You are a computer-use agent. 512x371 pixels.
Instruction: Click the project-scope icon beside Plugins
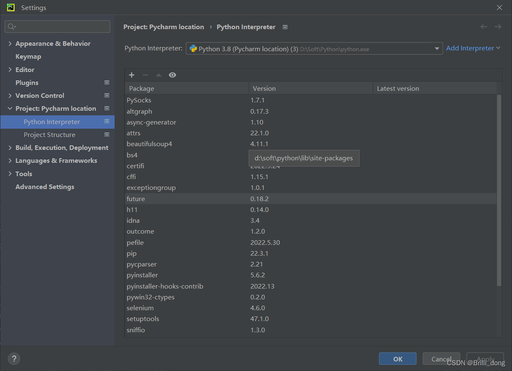tap(107, 82)
